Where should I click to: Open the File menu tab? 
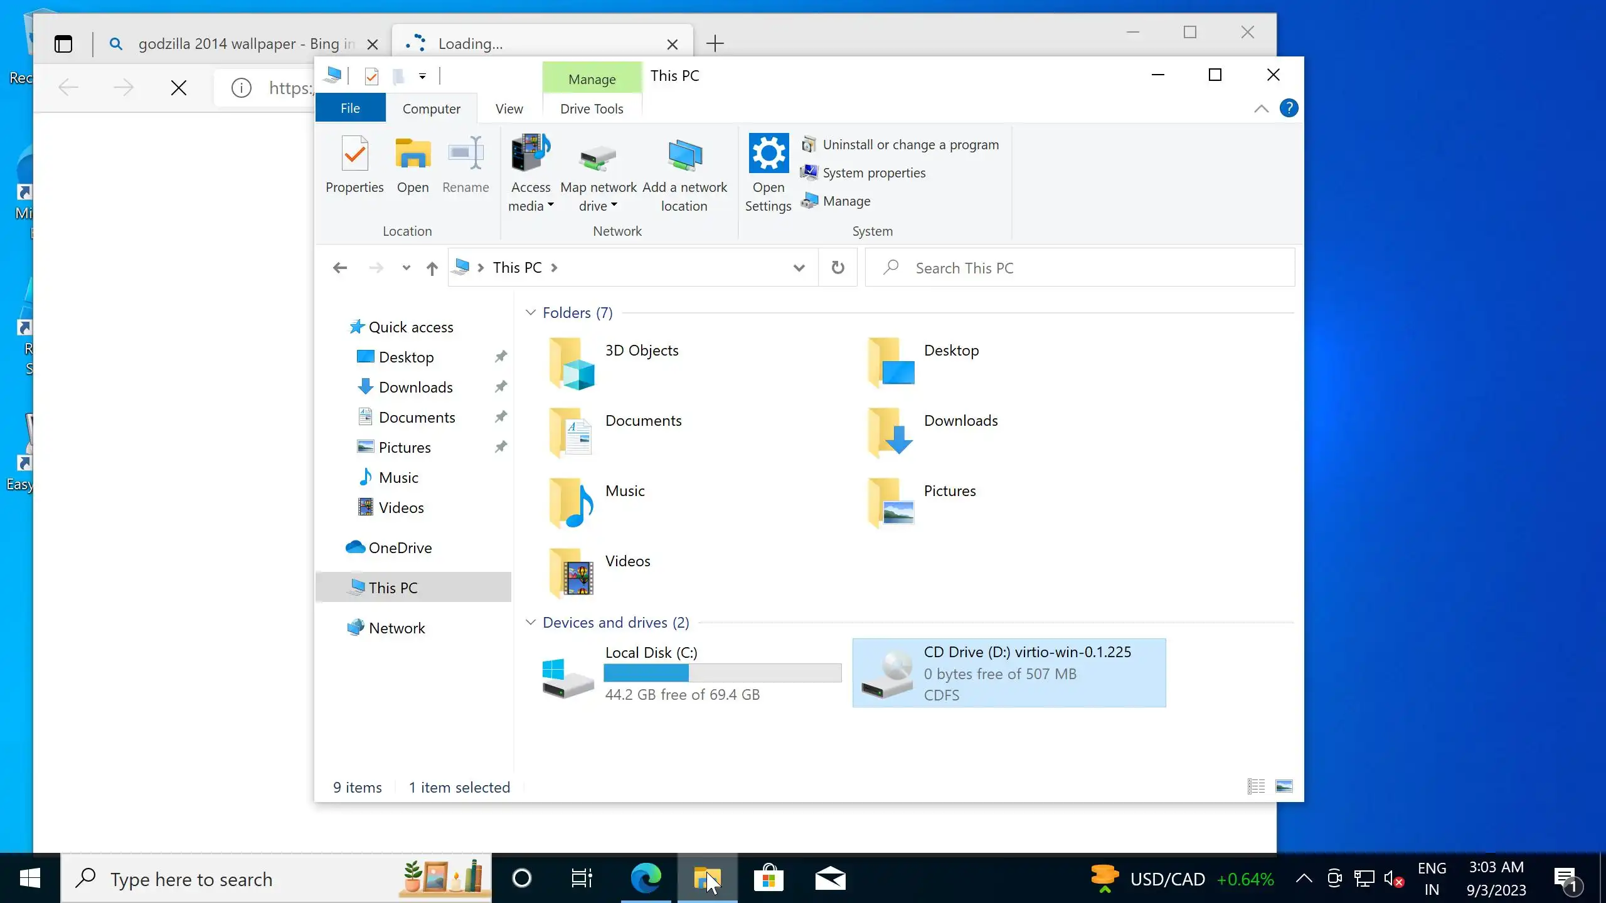pos(350,108)
